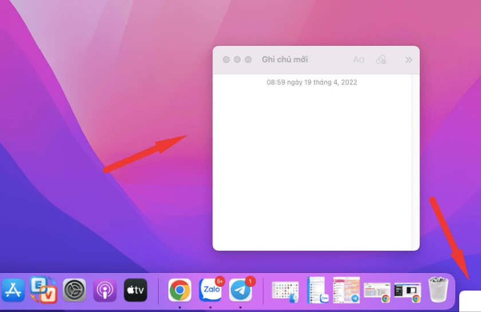Screen dimensions: 481x312
Task: Open the Trash in the Dock
Action: tap(439, 289)
